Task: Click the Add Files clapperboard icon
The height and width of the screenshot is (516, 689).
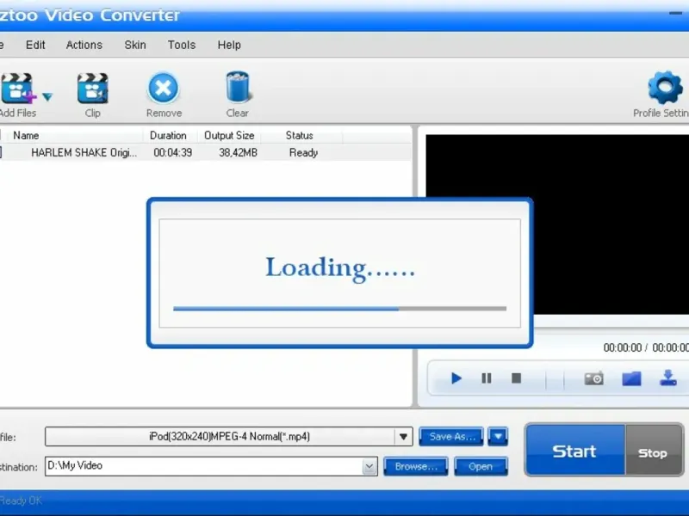Action: point(17,89)
